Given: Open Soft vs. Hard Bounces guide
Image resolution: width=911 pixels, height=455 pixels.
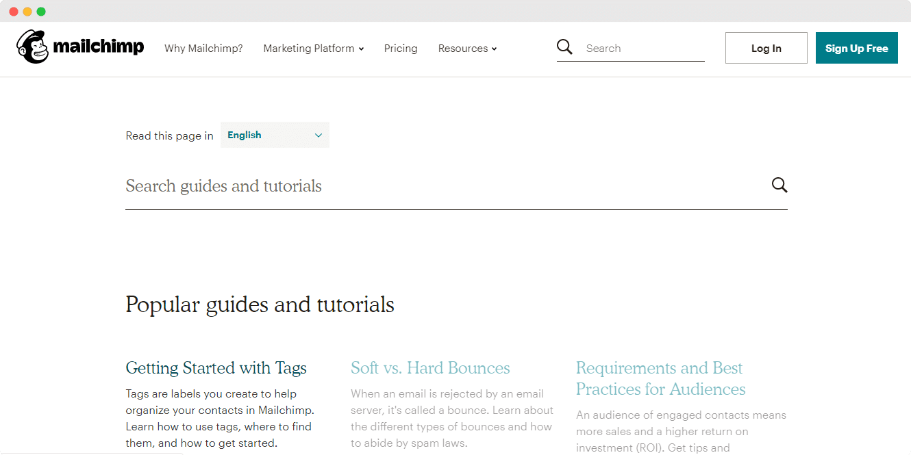Looking at the screenshot, I should point(430,368).
